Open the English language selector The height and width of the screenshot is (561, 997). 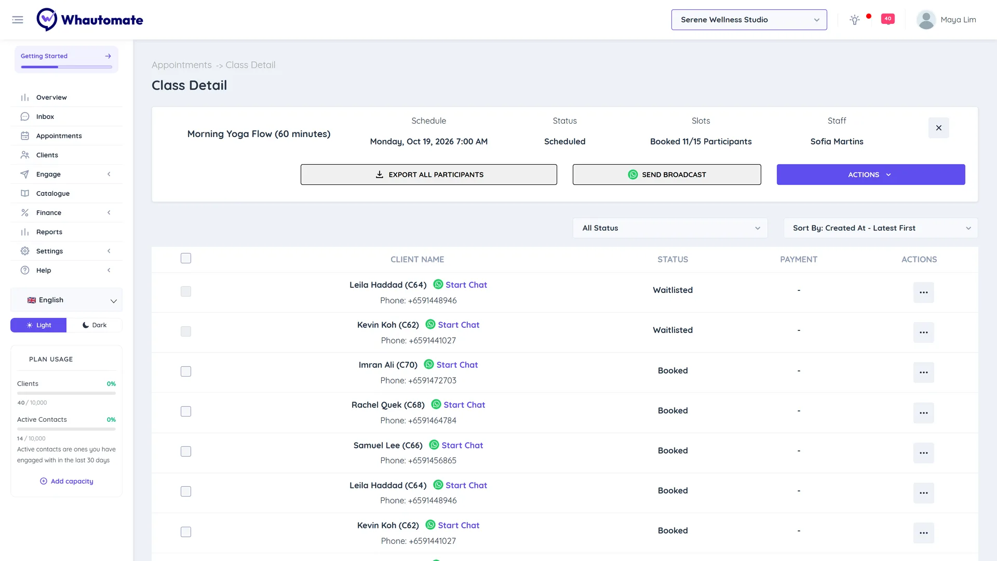[x=66, y=300]
